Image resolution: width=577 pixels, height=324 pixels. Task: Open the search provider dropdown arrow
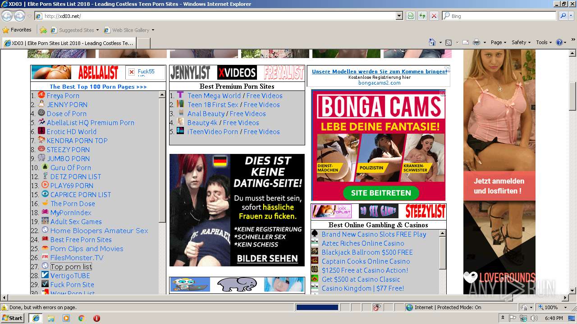(572, 16)
